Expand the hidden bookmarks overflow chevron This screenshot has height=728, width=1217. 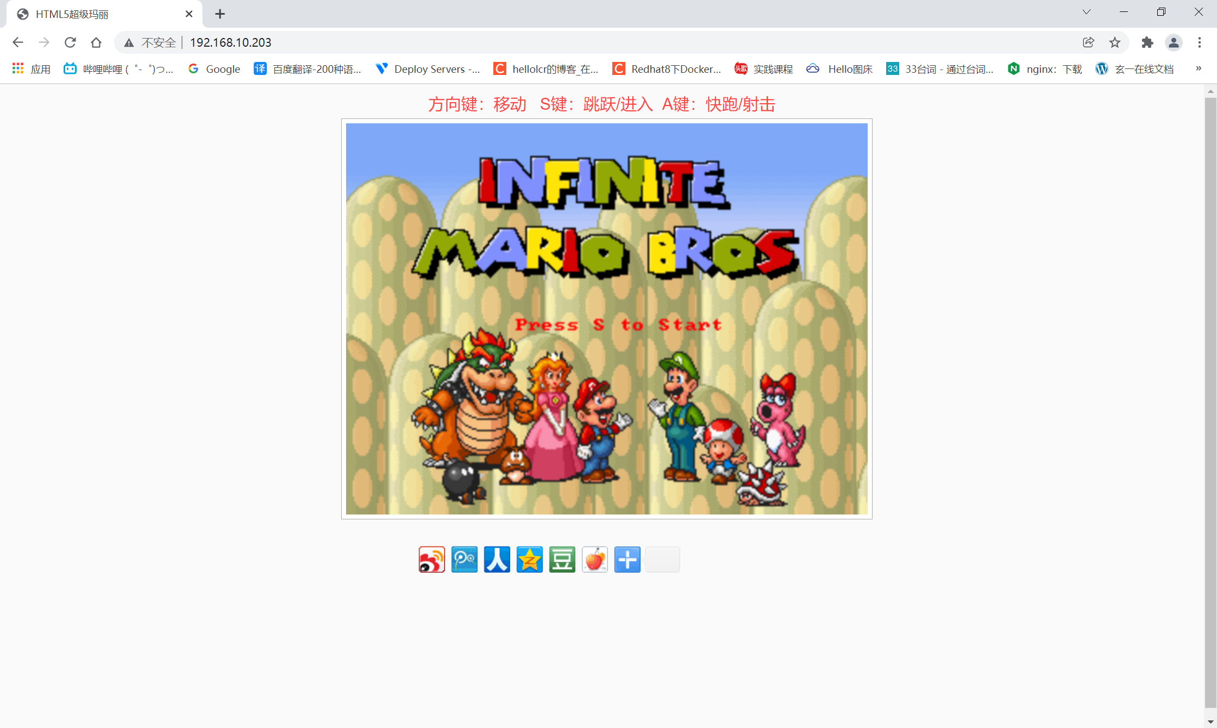coord(1199,68)
